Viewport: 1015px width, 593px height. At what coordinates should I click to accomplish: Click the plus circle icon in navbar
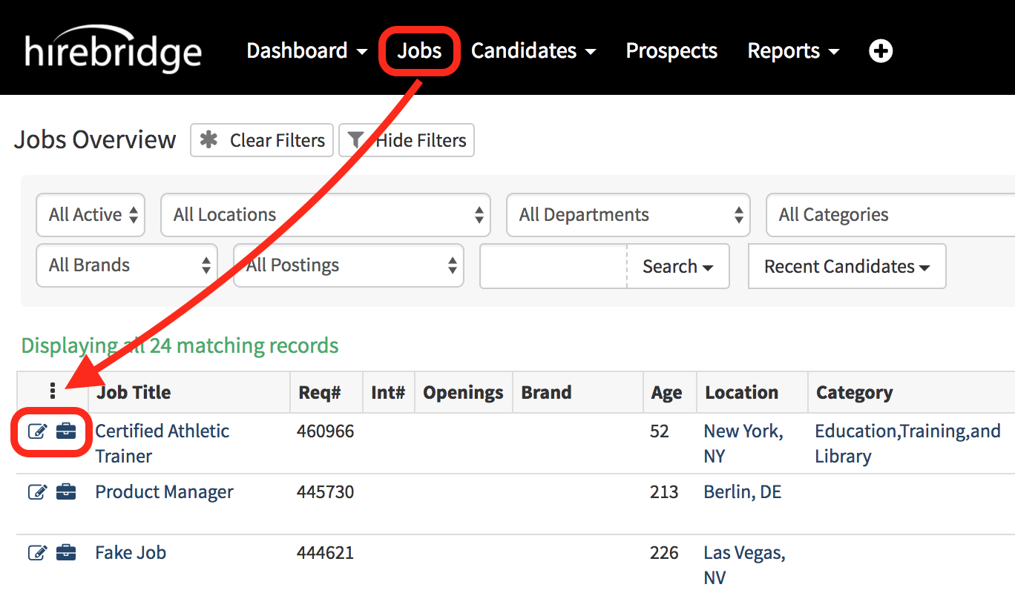click(881, 51)
